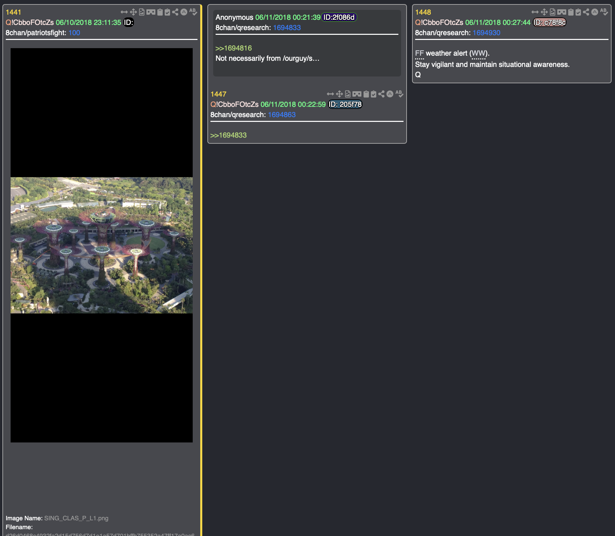Click the four-way move icon on post 1448
This screenshot has height=536, width=615.
click(544, 12)
